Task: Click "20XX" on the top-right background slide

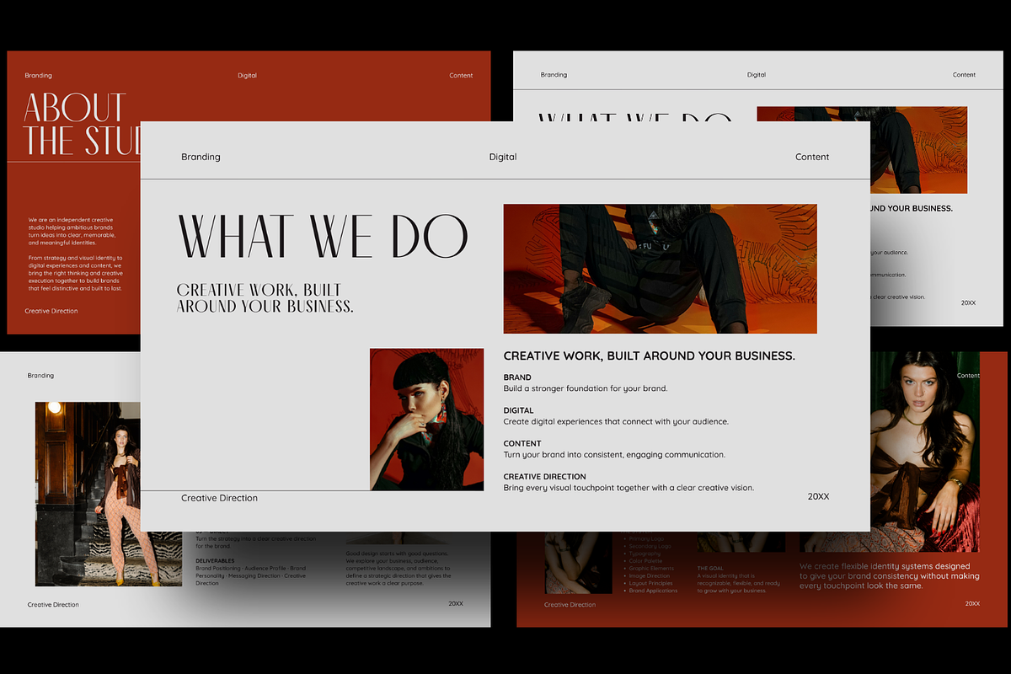Action: (967, 302)
